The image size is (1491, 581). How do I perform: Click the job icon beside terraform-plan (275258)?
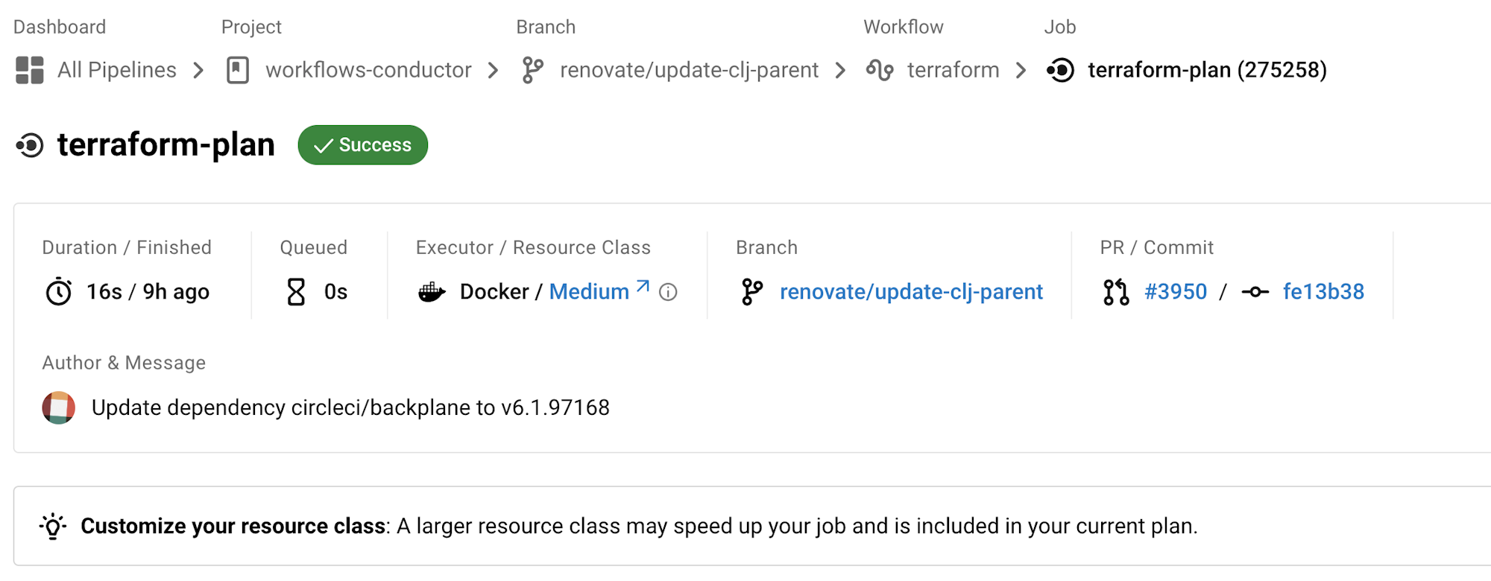[1060, 70]
